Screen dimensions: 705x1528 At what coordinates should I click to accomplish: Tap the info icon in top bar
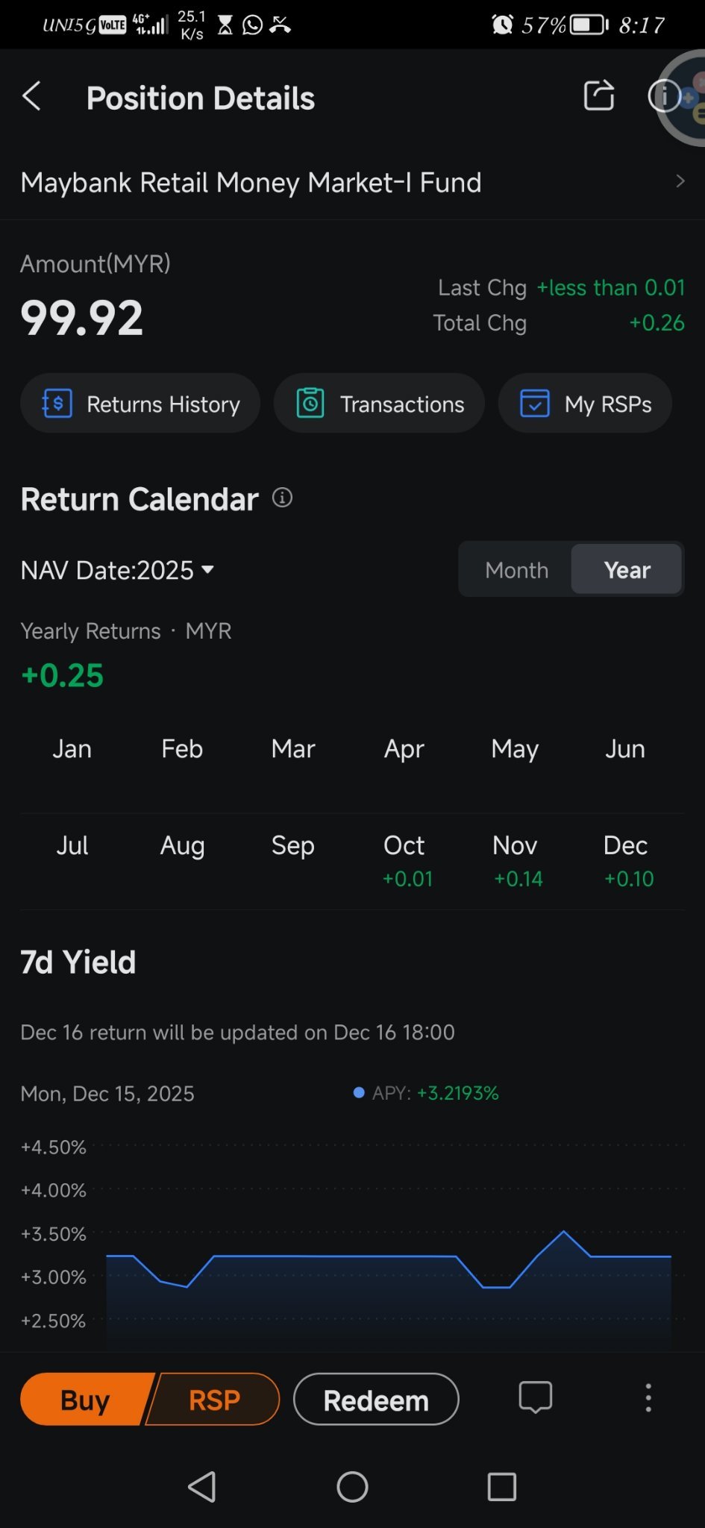pos(663,95)
